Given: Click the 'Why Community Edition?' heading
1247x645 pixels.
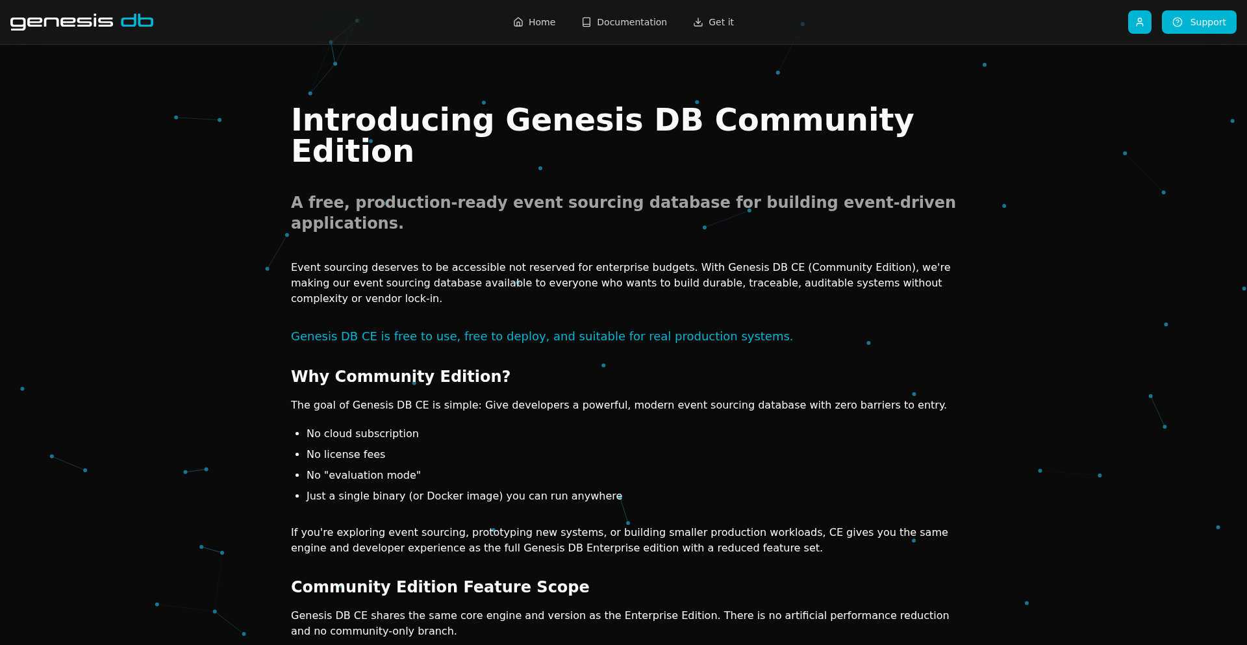Looking at the screenshot, I should pos(400,376).
